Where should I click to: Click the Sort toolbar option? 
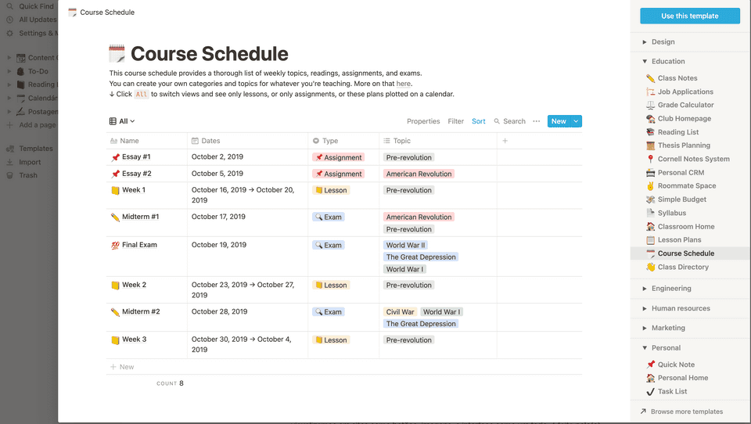click(x=479, y=121)
